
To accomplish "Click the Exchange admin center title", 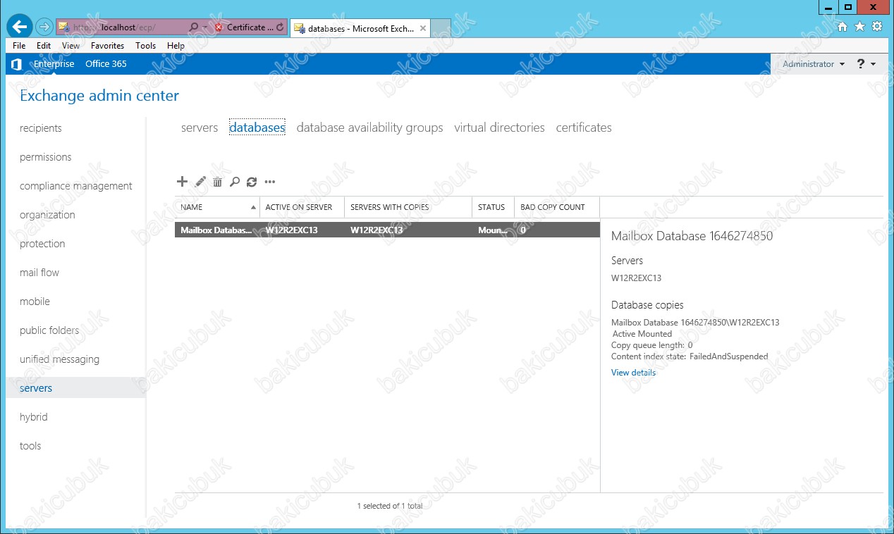I will coord(99,96).
